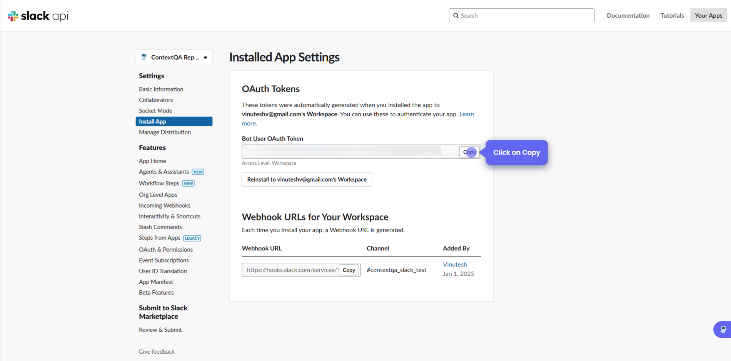The height and width of the screenshot is (361, 731).
Task: Go to Tutorials in top navigation
Action: coord(672,15)
